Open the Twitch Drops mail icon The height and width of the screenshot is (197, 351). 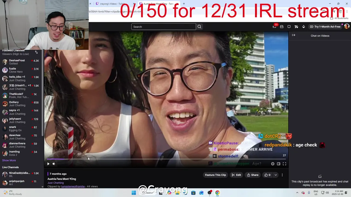pos(282,27)
